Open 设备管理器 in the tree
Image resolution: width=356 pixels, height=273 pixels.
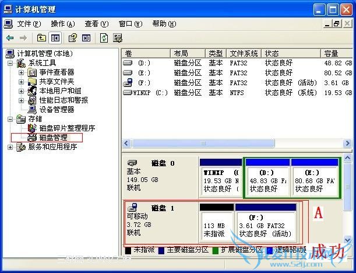(57, 110)
